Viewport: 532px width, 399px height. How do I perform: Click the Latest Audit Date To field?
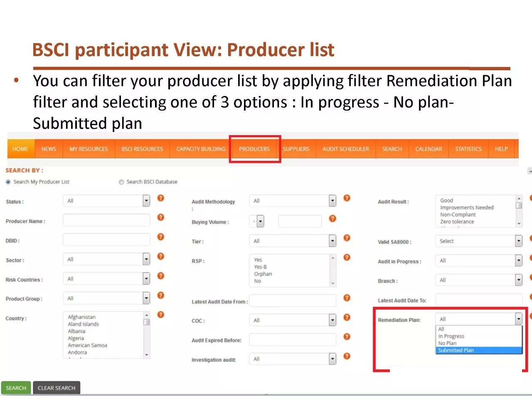(479, 300)
